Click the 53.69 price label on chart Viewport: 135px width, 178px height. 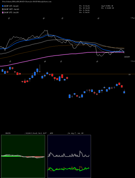127,57
